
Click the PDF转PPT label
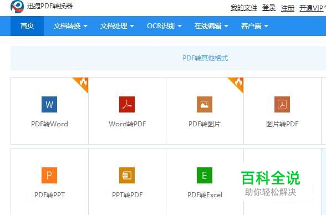pyautogui.click(x=49, y=195)
